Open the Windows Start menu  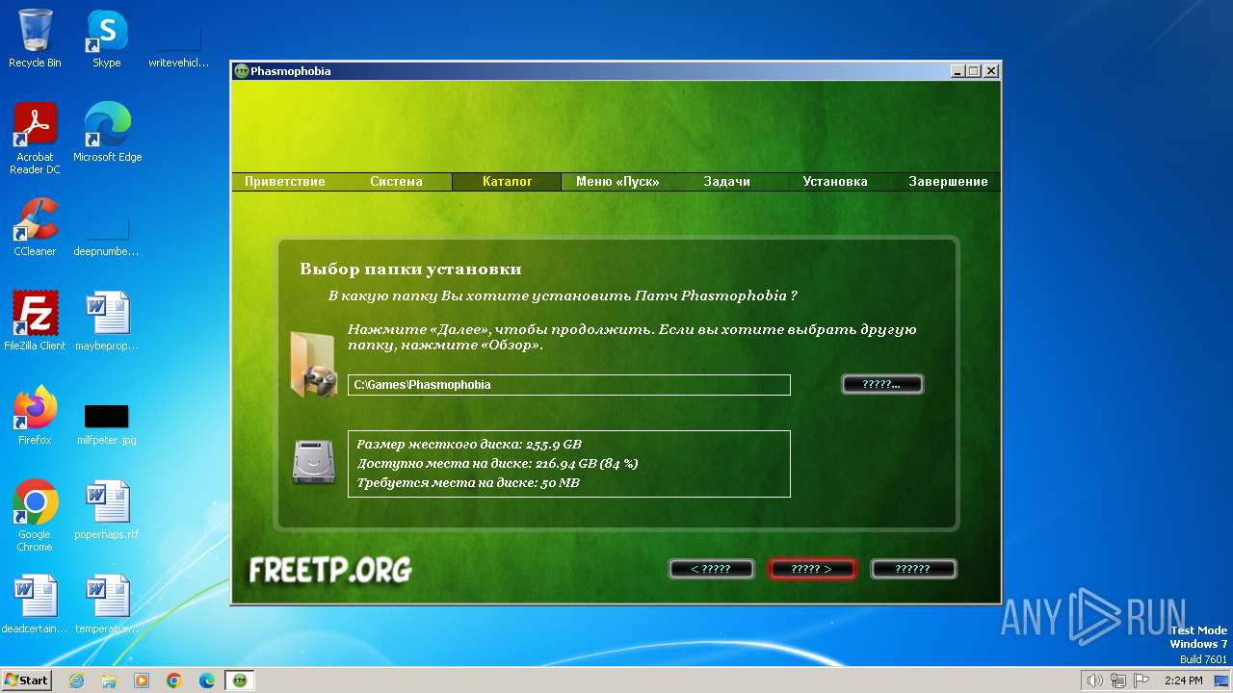click(26, 680)
